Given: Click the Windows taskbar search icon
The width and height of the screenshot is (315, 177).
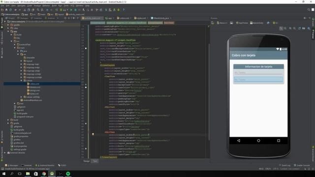Looking at the screenshot, I should click(12, 174).
